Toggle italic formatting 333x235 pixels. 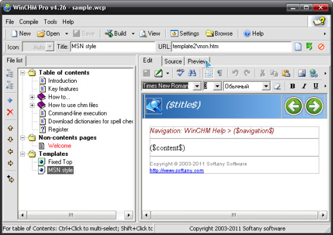pos(304,86)
